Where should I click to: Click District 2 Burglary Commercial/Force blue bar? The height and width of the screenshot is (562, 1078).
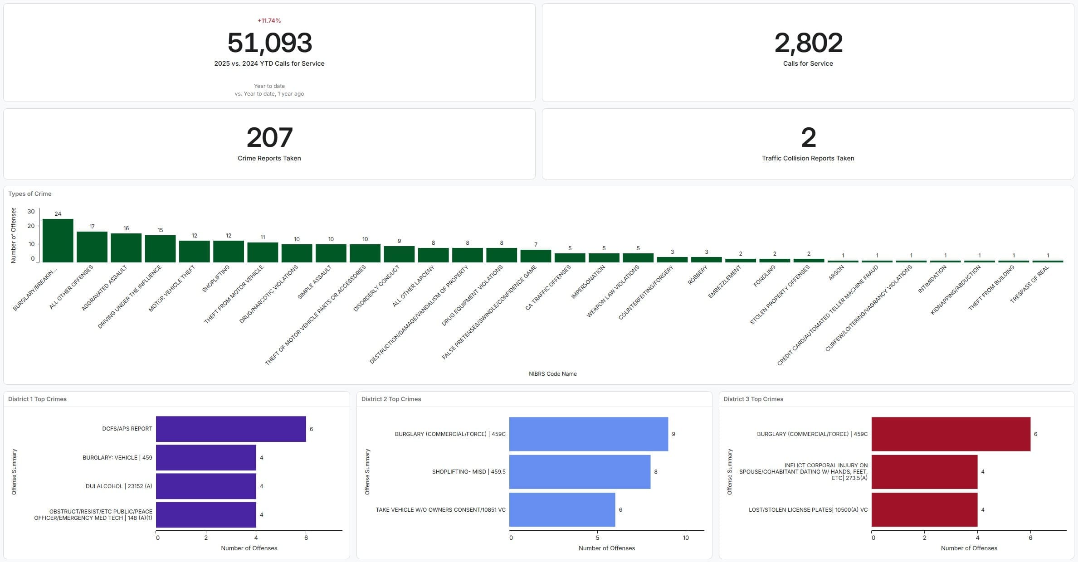[x=588, y=434]
